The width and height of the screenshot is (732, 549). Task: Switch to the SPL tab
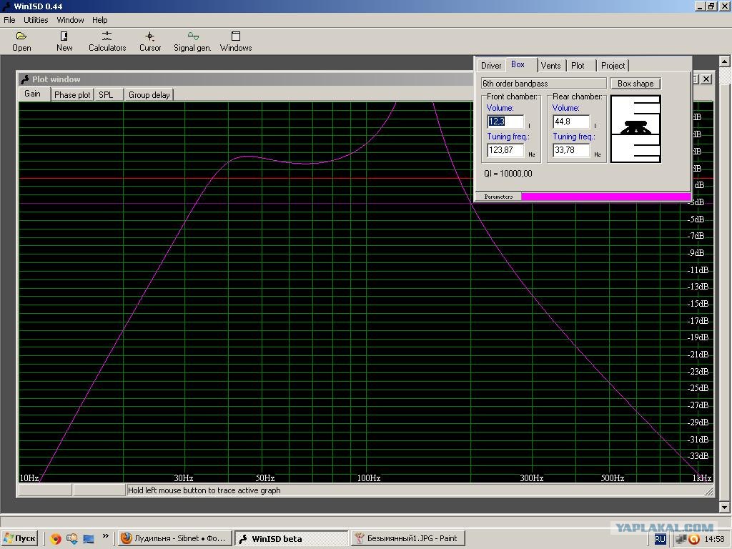106,94
